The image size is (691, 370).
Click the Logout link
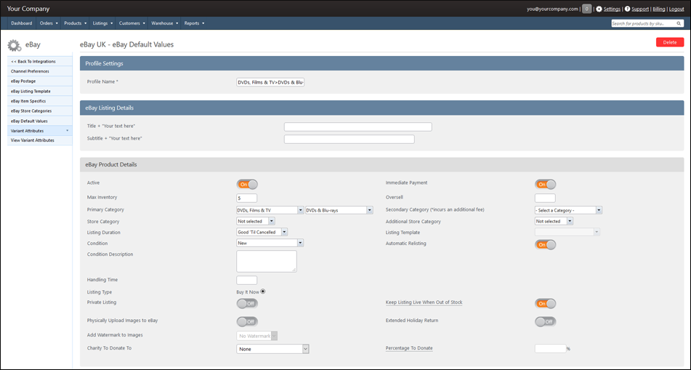pyautogui.click(x=676, y=9)
